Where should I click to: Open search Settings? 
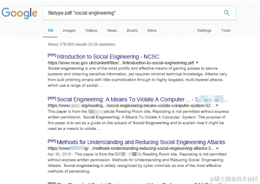[x=204, y=31]
